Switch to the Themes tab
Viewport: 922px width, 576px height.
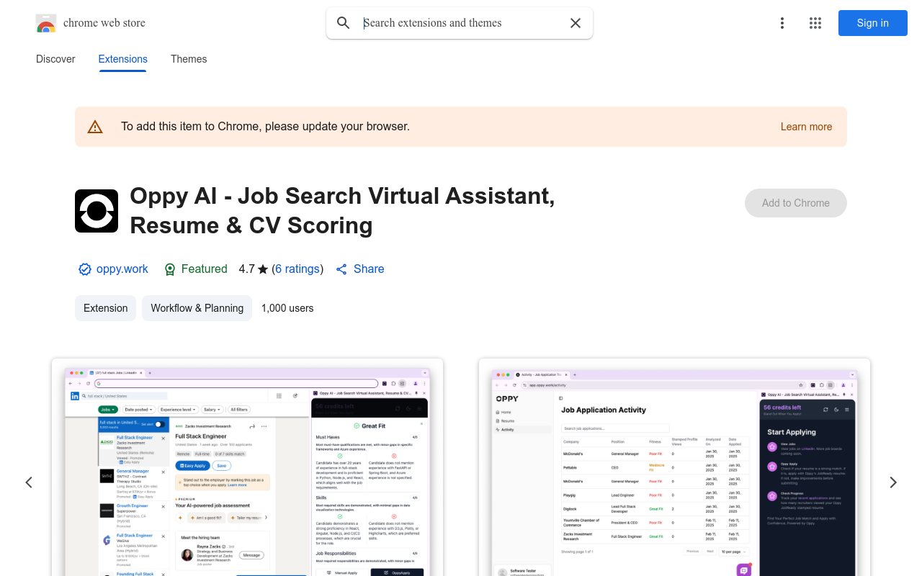point(189,59)
